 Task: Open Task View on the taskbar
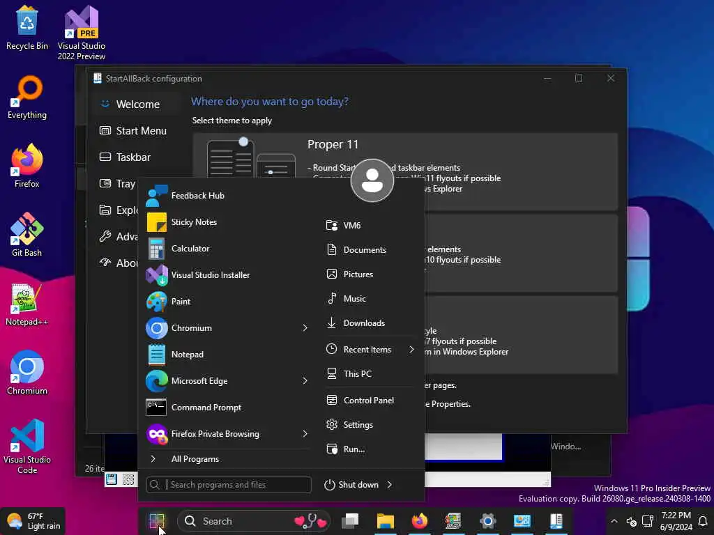point(350,521)
